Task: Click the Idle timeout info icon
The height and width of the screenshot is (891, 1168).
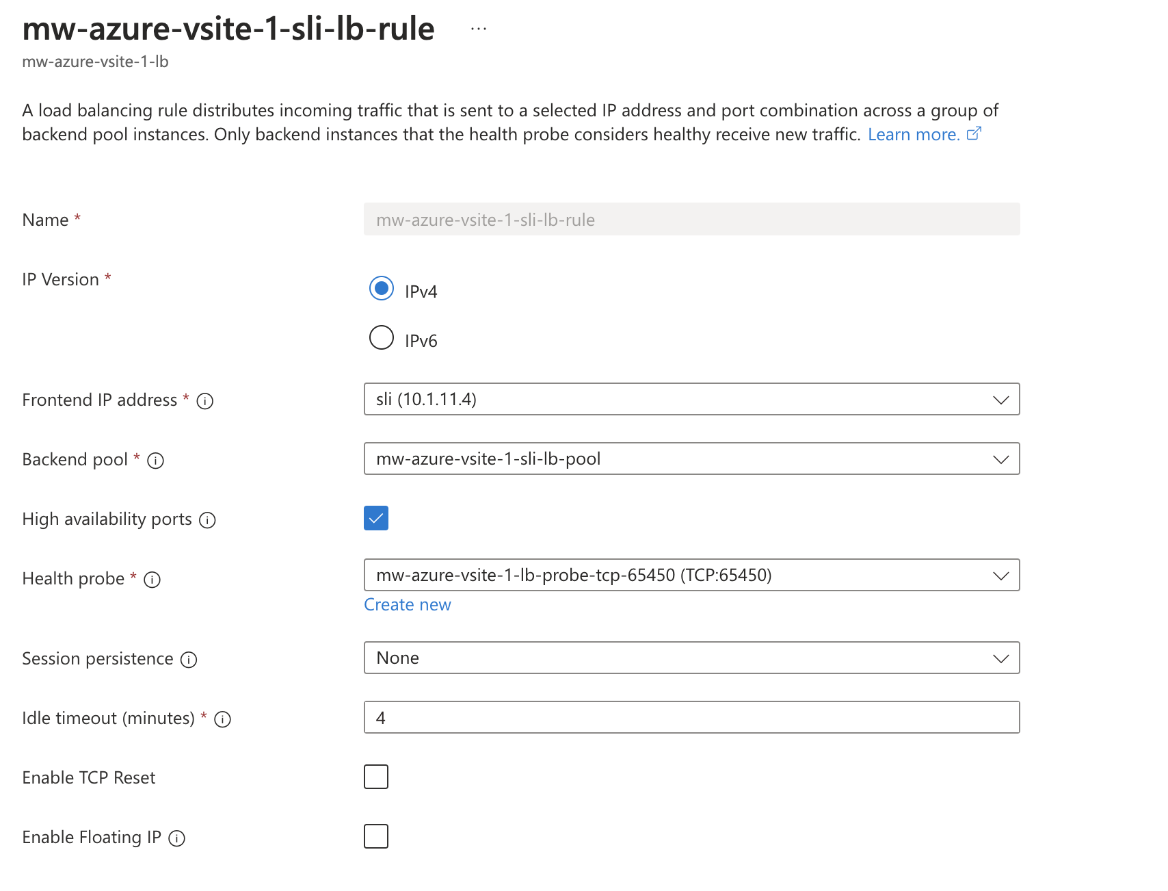Action: (x=222, y=719)
